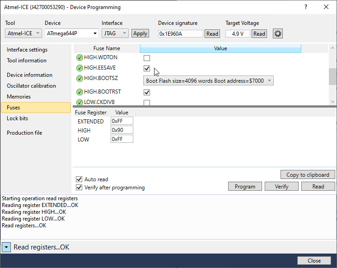Click the fuses Read button

point(318,186)
